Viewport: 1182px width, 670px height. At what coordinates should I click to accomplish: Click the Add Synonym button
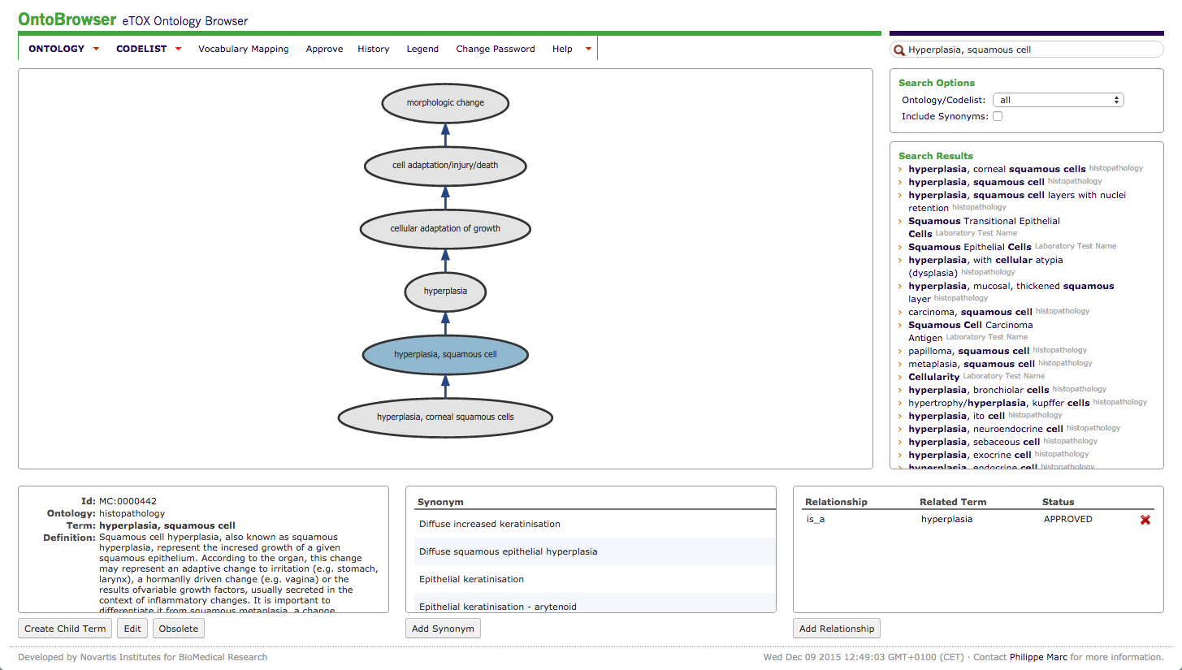(x=443, y=629)
